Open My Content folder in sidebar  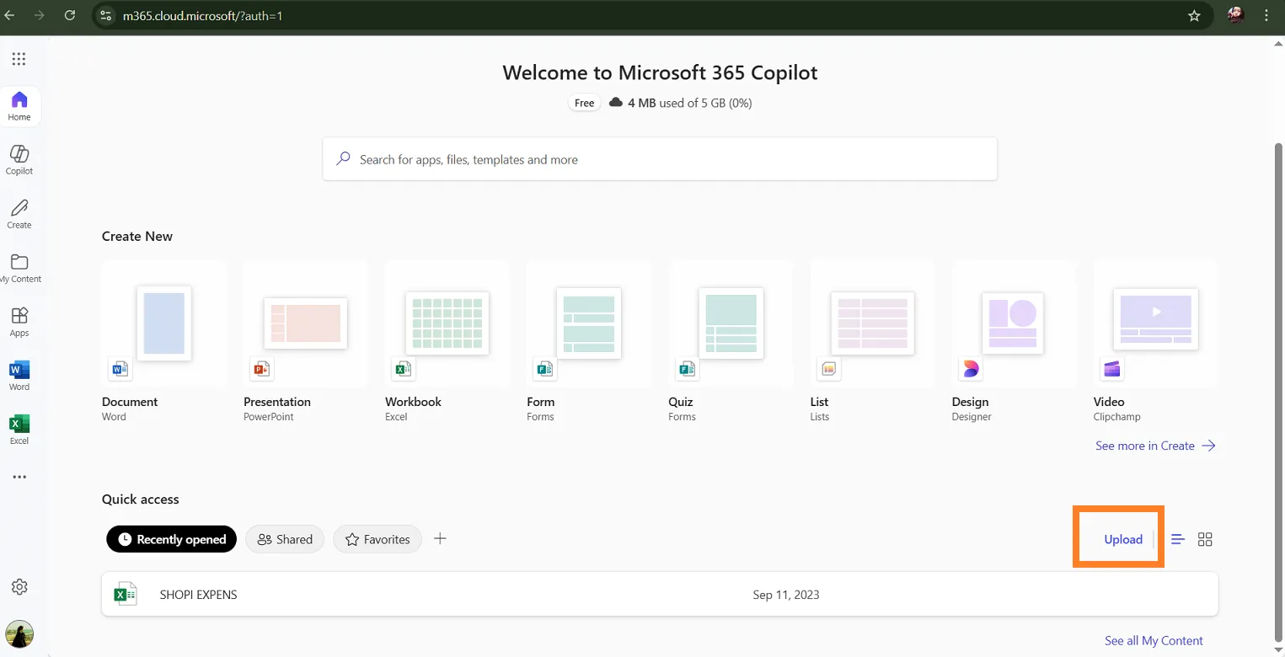coord(19,268)
